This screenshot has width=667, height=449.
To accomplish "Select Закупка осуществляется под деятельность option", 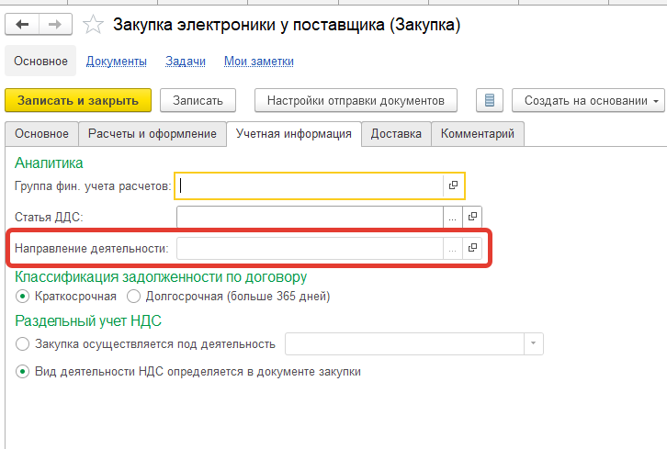I will (23, 344).
